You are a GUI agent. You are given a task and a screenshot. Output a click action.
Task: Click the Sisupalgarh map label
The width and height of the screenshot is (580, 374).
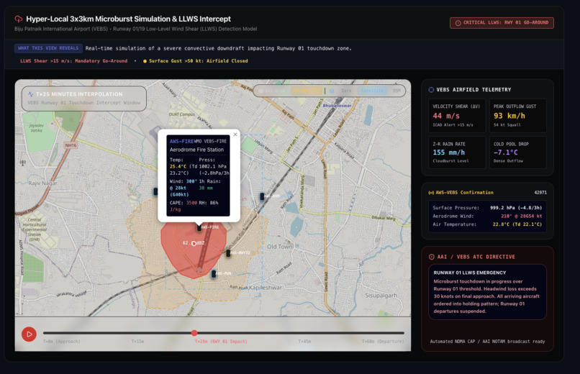(x=381, y=296)
